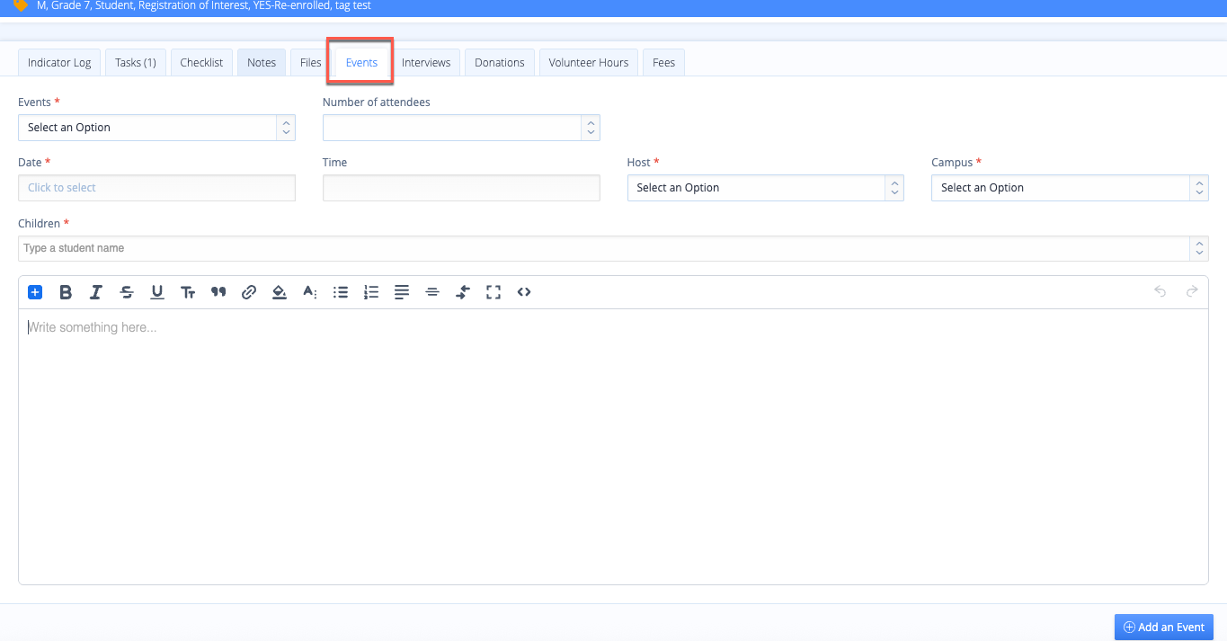
Task: Click the Add an Event button
Action: coord(1164,628)
